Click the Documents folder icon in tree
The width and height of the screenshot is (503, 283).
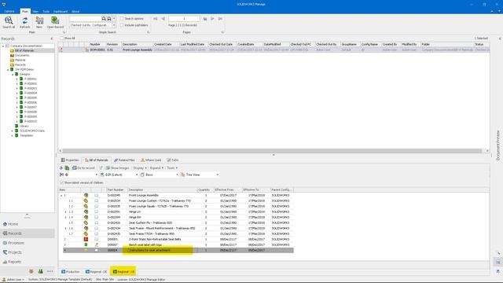[x=13, y=55]
